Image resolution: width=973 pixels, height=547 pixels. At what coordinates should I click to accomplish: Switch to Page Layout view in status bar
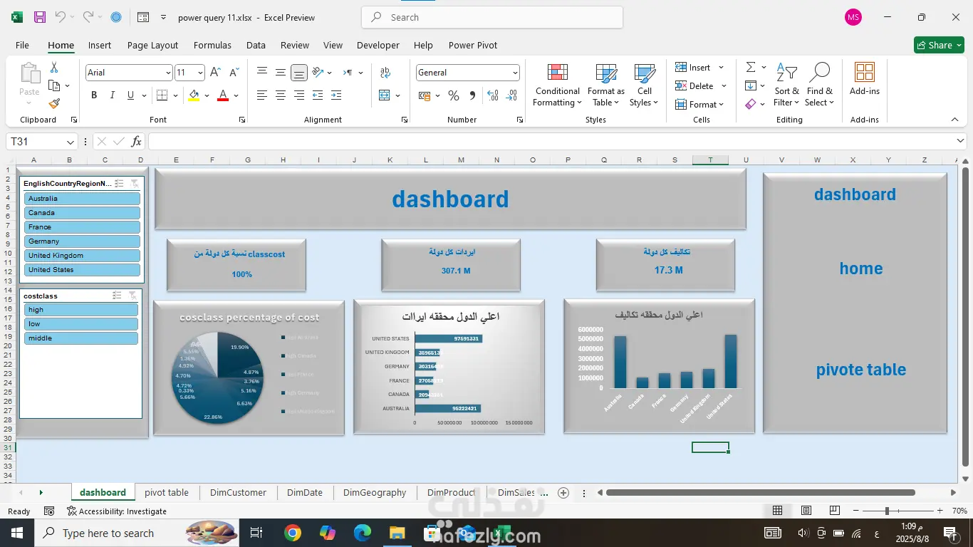point(806,511)
